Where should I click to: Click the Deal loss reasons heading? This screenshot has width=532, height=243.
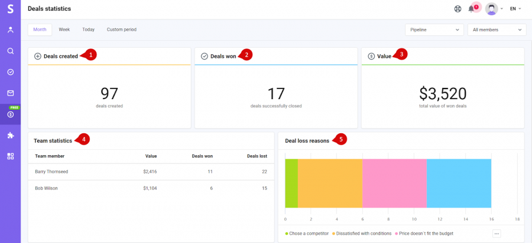tap(307, 141)
